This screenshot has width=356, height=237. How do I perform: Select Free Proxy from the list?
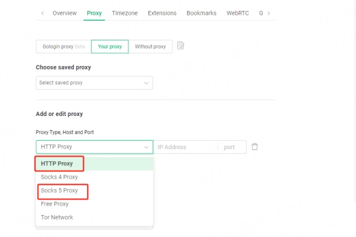[94, 204]
